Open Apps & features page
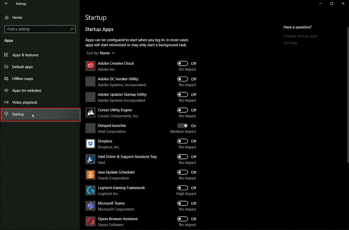349x230 pixels. pyautogui.click(x=40, y=55)
